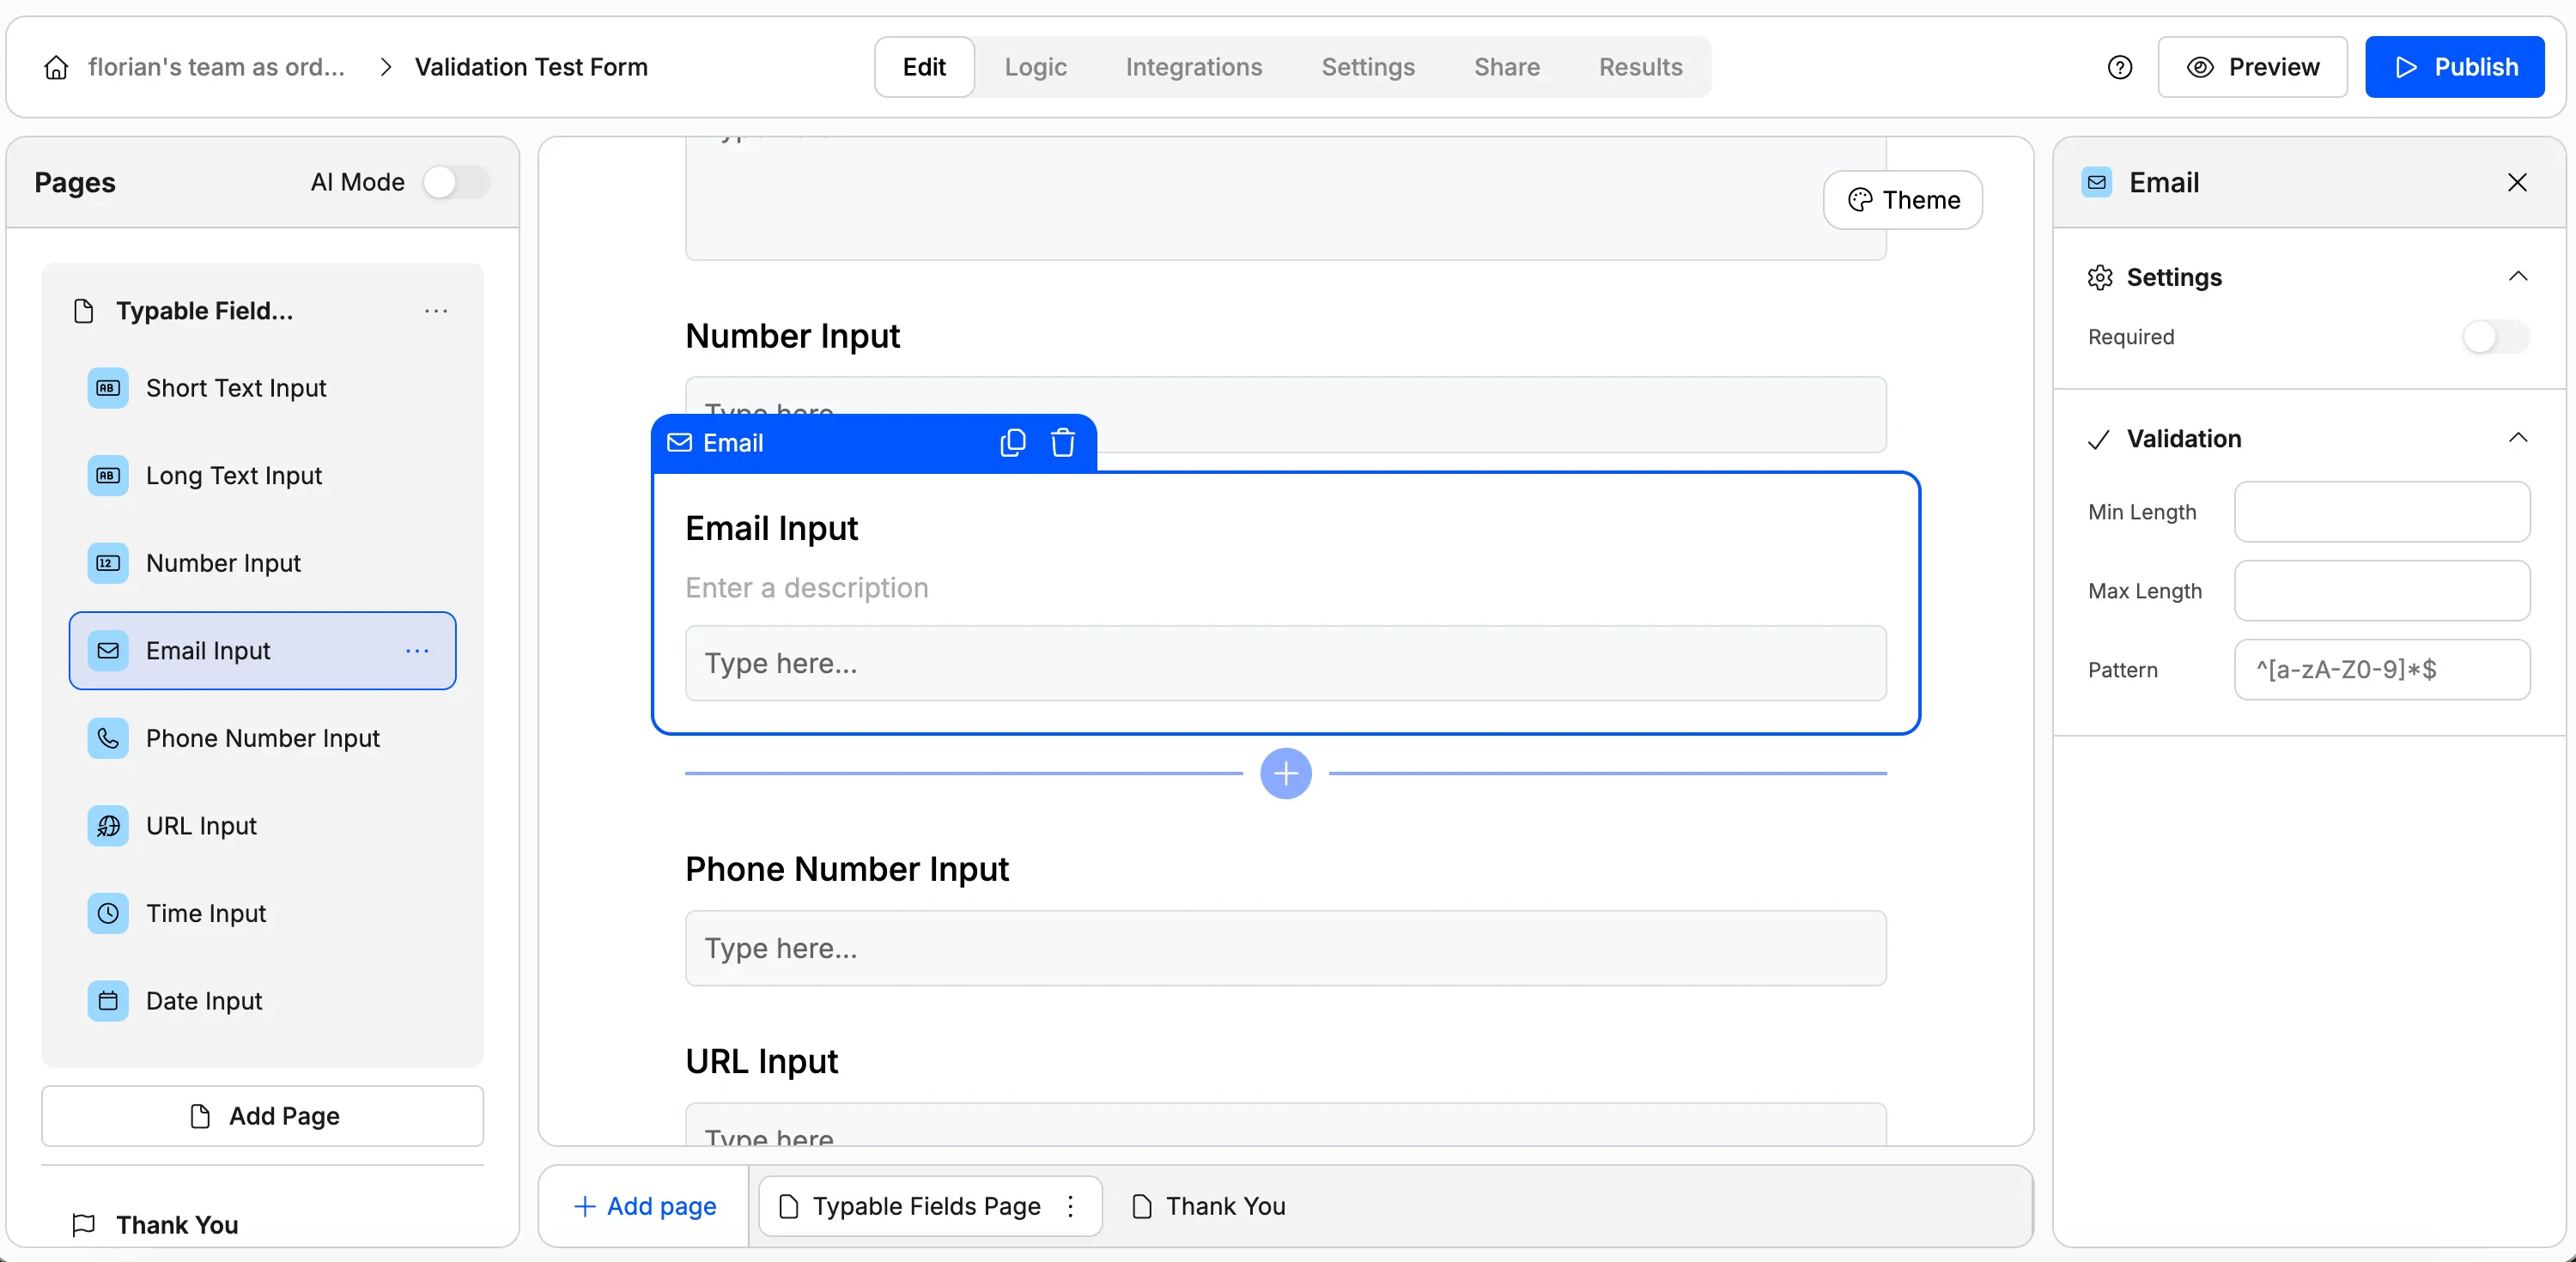Viewport: 2576px width, 1262px height.
Task: Click the Max Length input field
Action: click(x=2382, y=591)
